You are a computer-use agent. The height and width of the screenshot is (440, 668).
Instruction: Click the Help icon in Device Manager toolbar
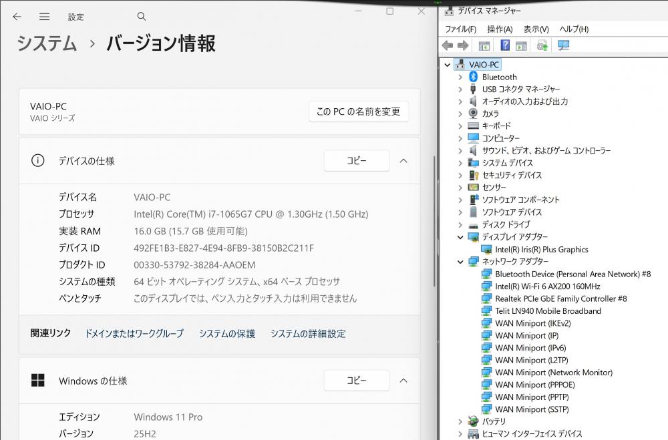pyautogui.click(x=505, y=45)
